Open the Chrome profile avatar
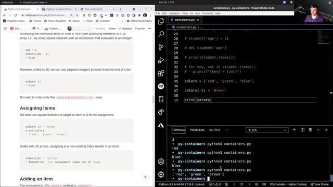 tap(145, 15)
